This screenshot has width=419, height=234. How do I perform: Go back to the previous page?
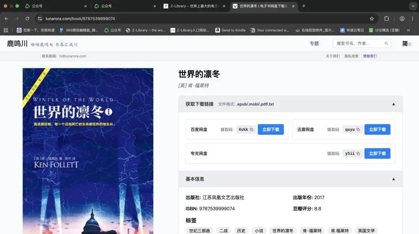(7, 19)
